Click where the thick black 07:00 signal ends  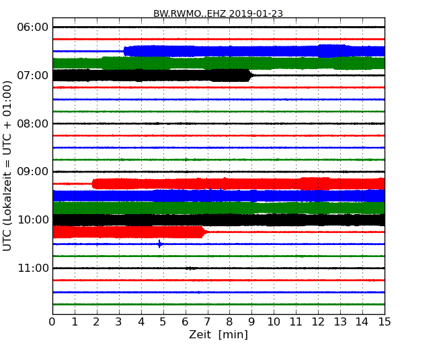[250, 75]
